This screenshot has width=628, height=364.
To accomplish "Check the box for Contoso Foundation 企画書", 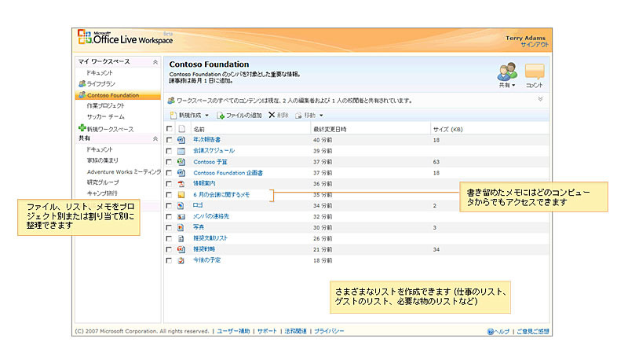I will 169,173.
